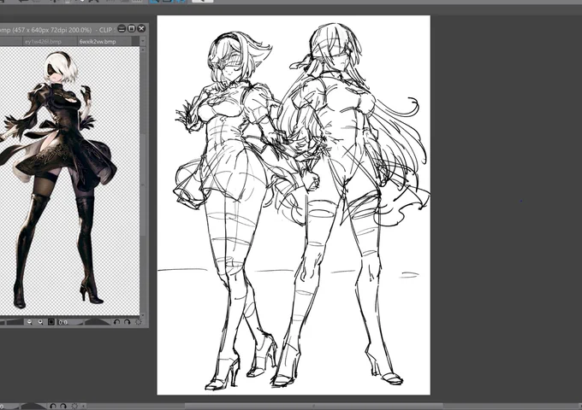The height and width of the screenshot is (410, 582).
Task: Zoom out of the reference image
Action: [30, 322]
